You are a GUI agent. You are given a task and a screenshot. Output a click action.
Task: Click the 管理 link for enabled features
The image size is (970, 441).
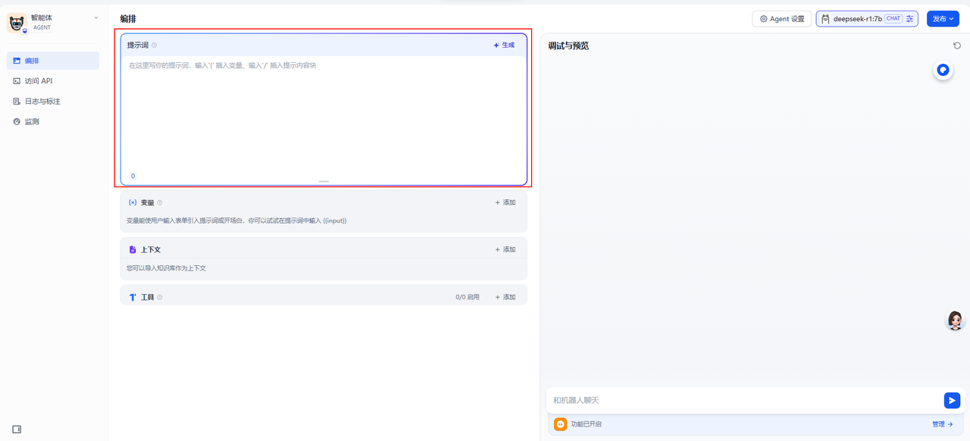[942, 424]
